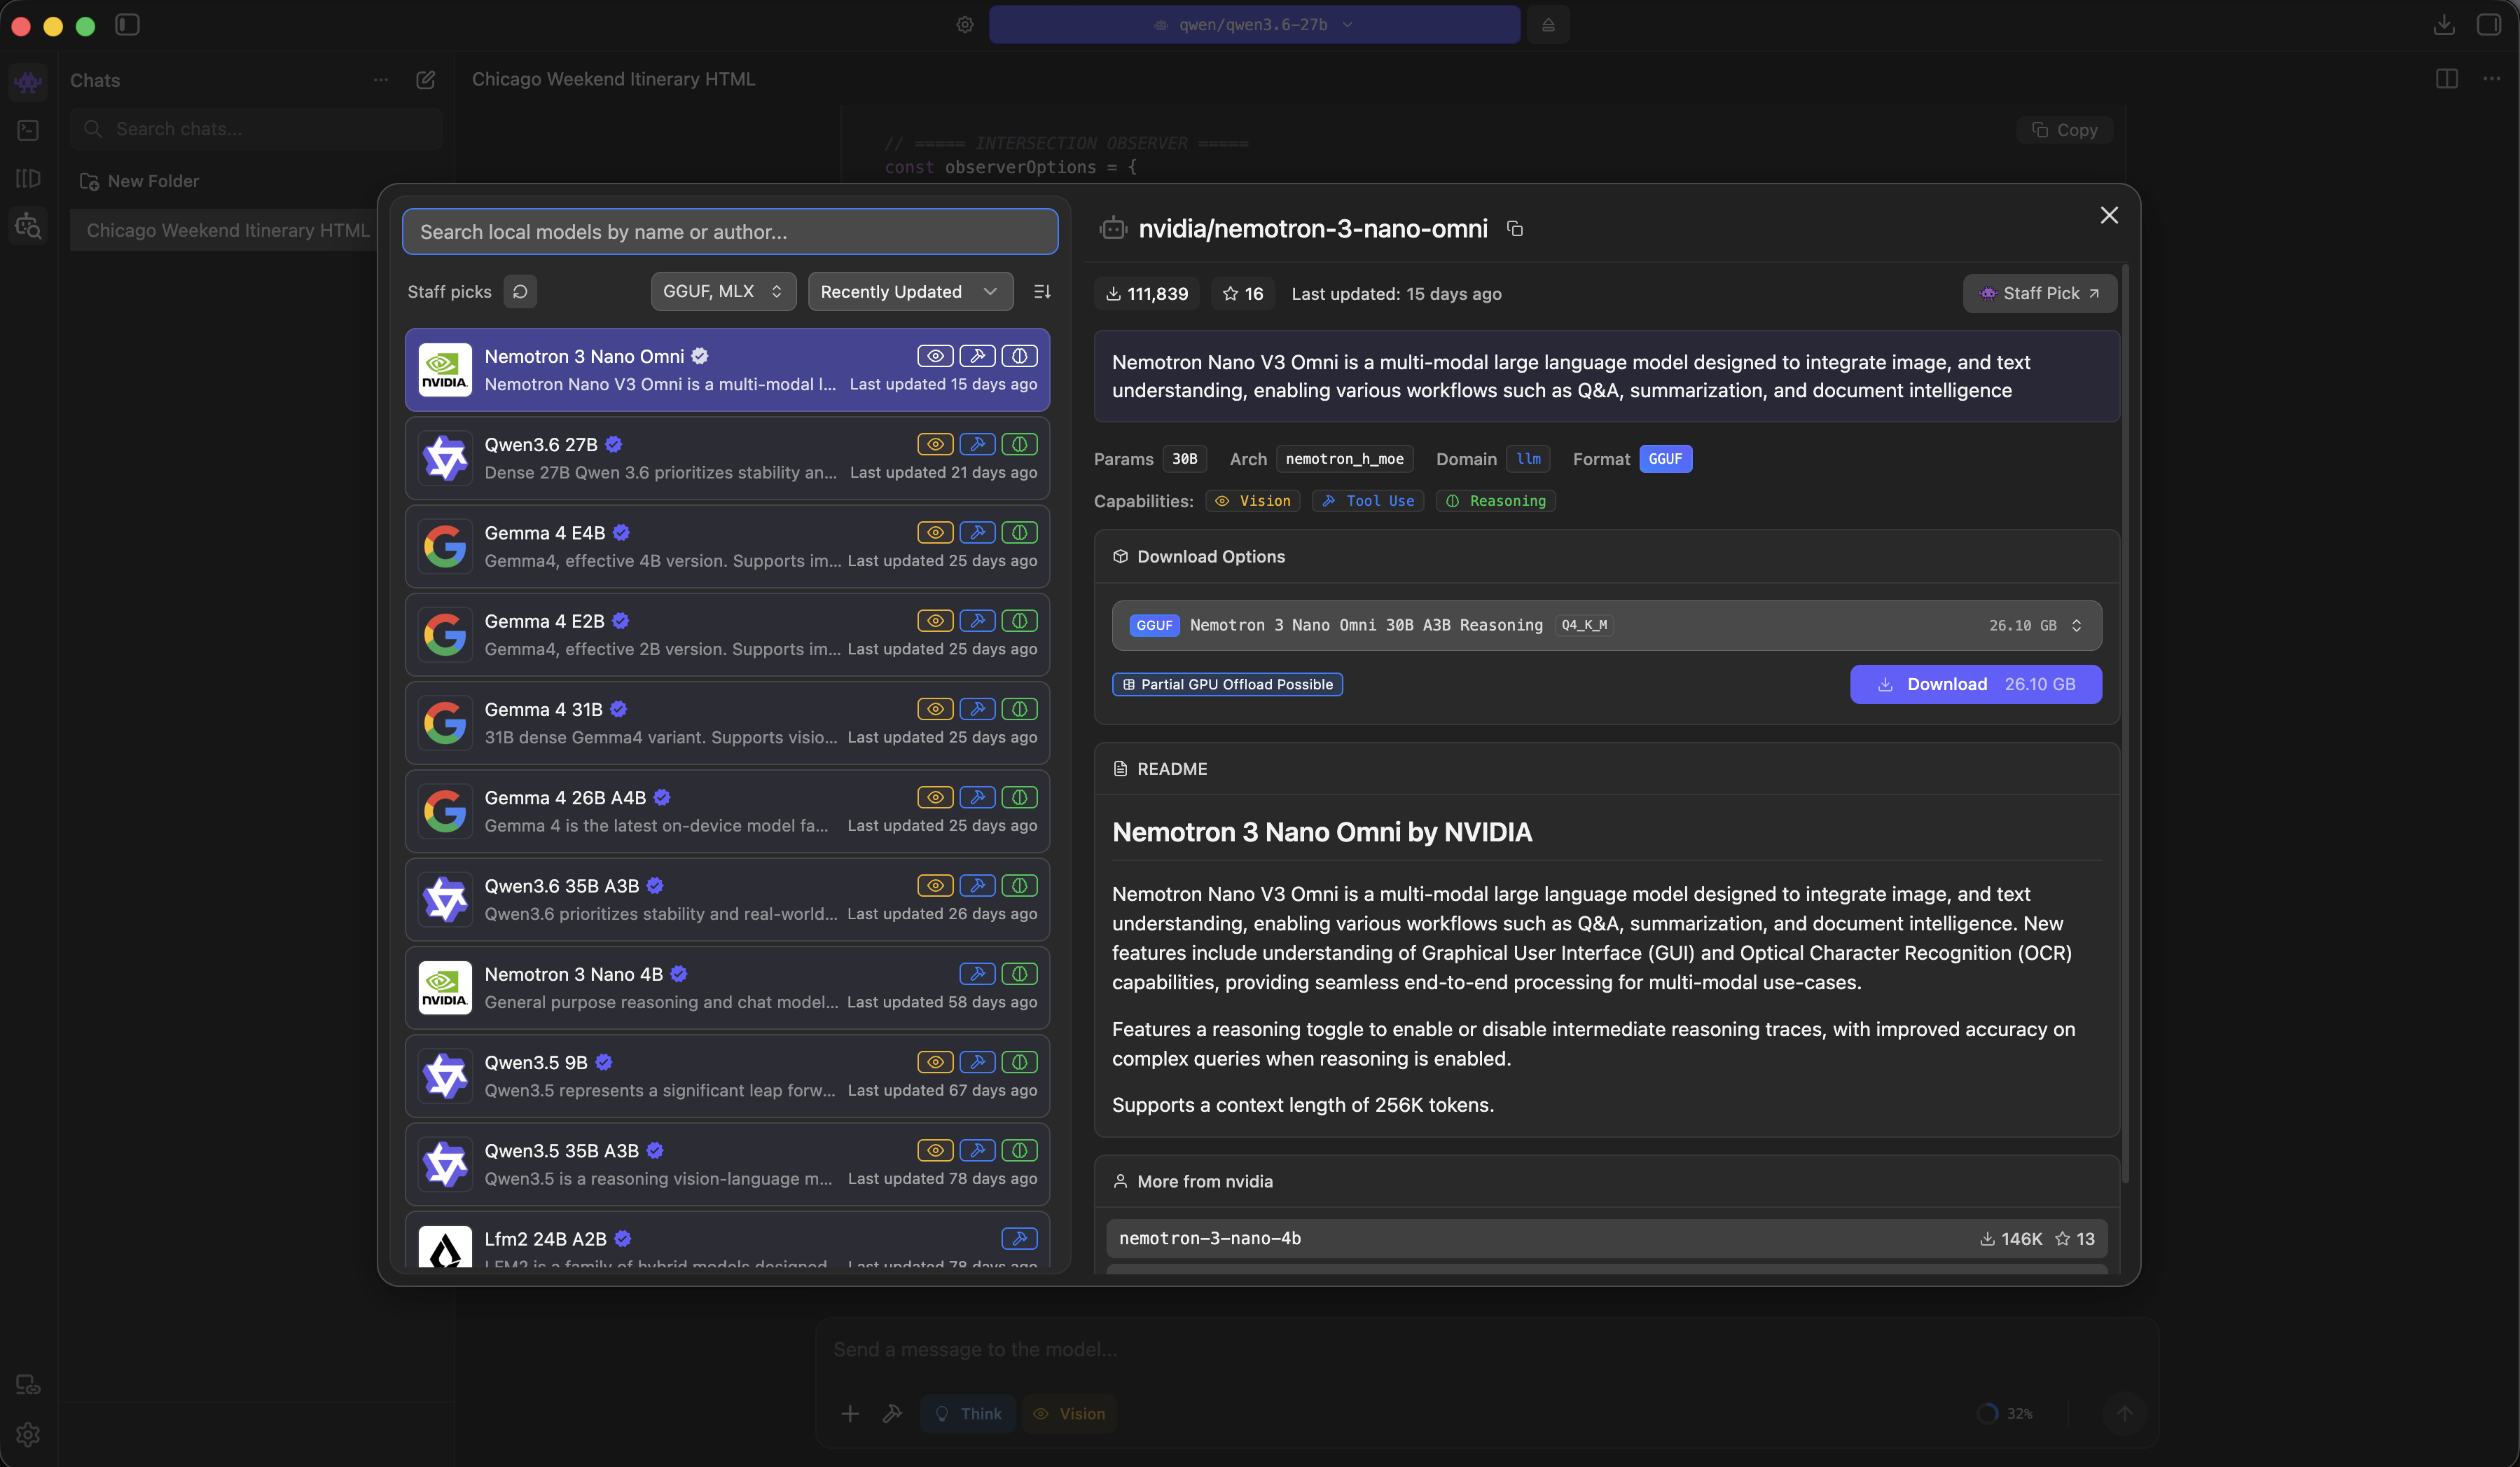Close the model search dialog

pos(2109,215)
